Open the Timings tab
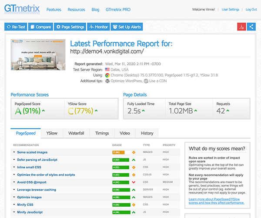The image size is (261, 218). 102,133
